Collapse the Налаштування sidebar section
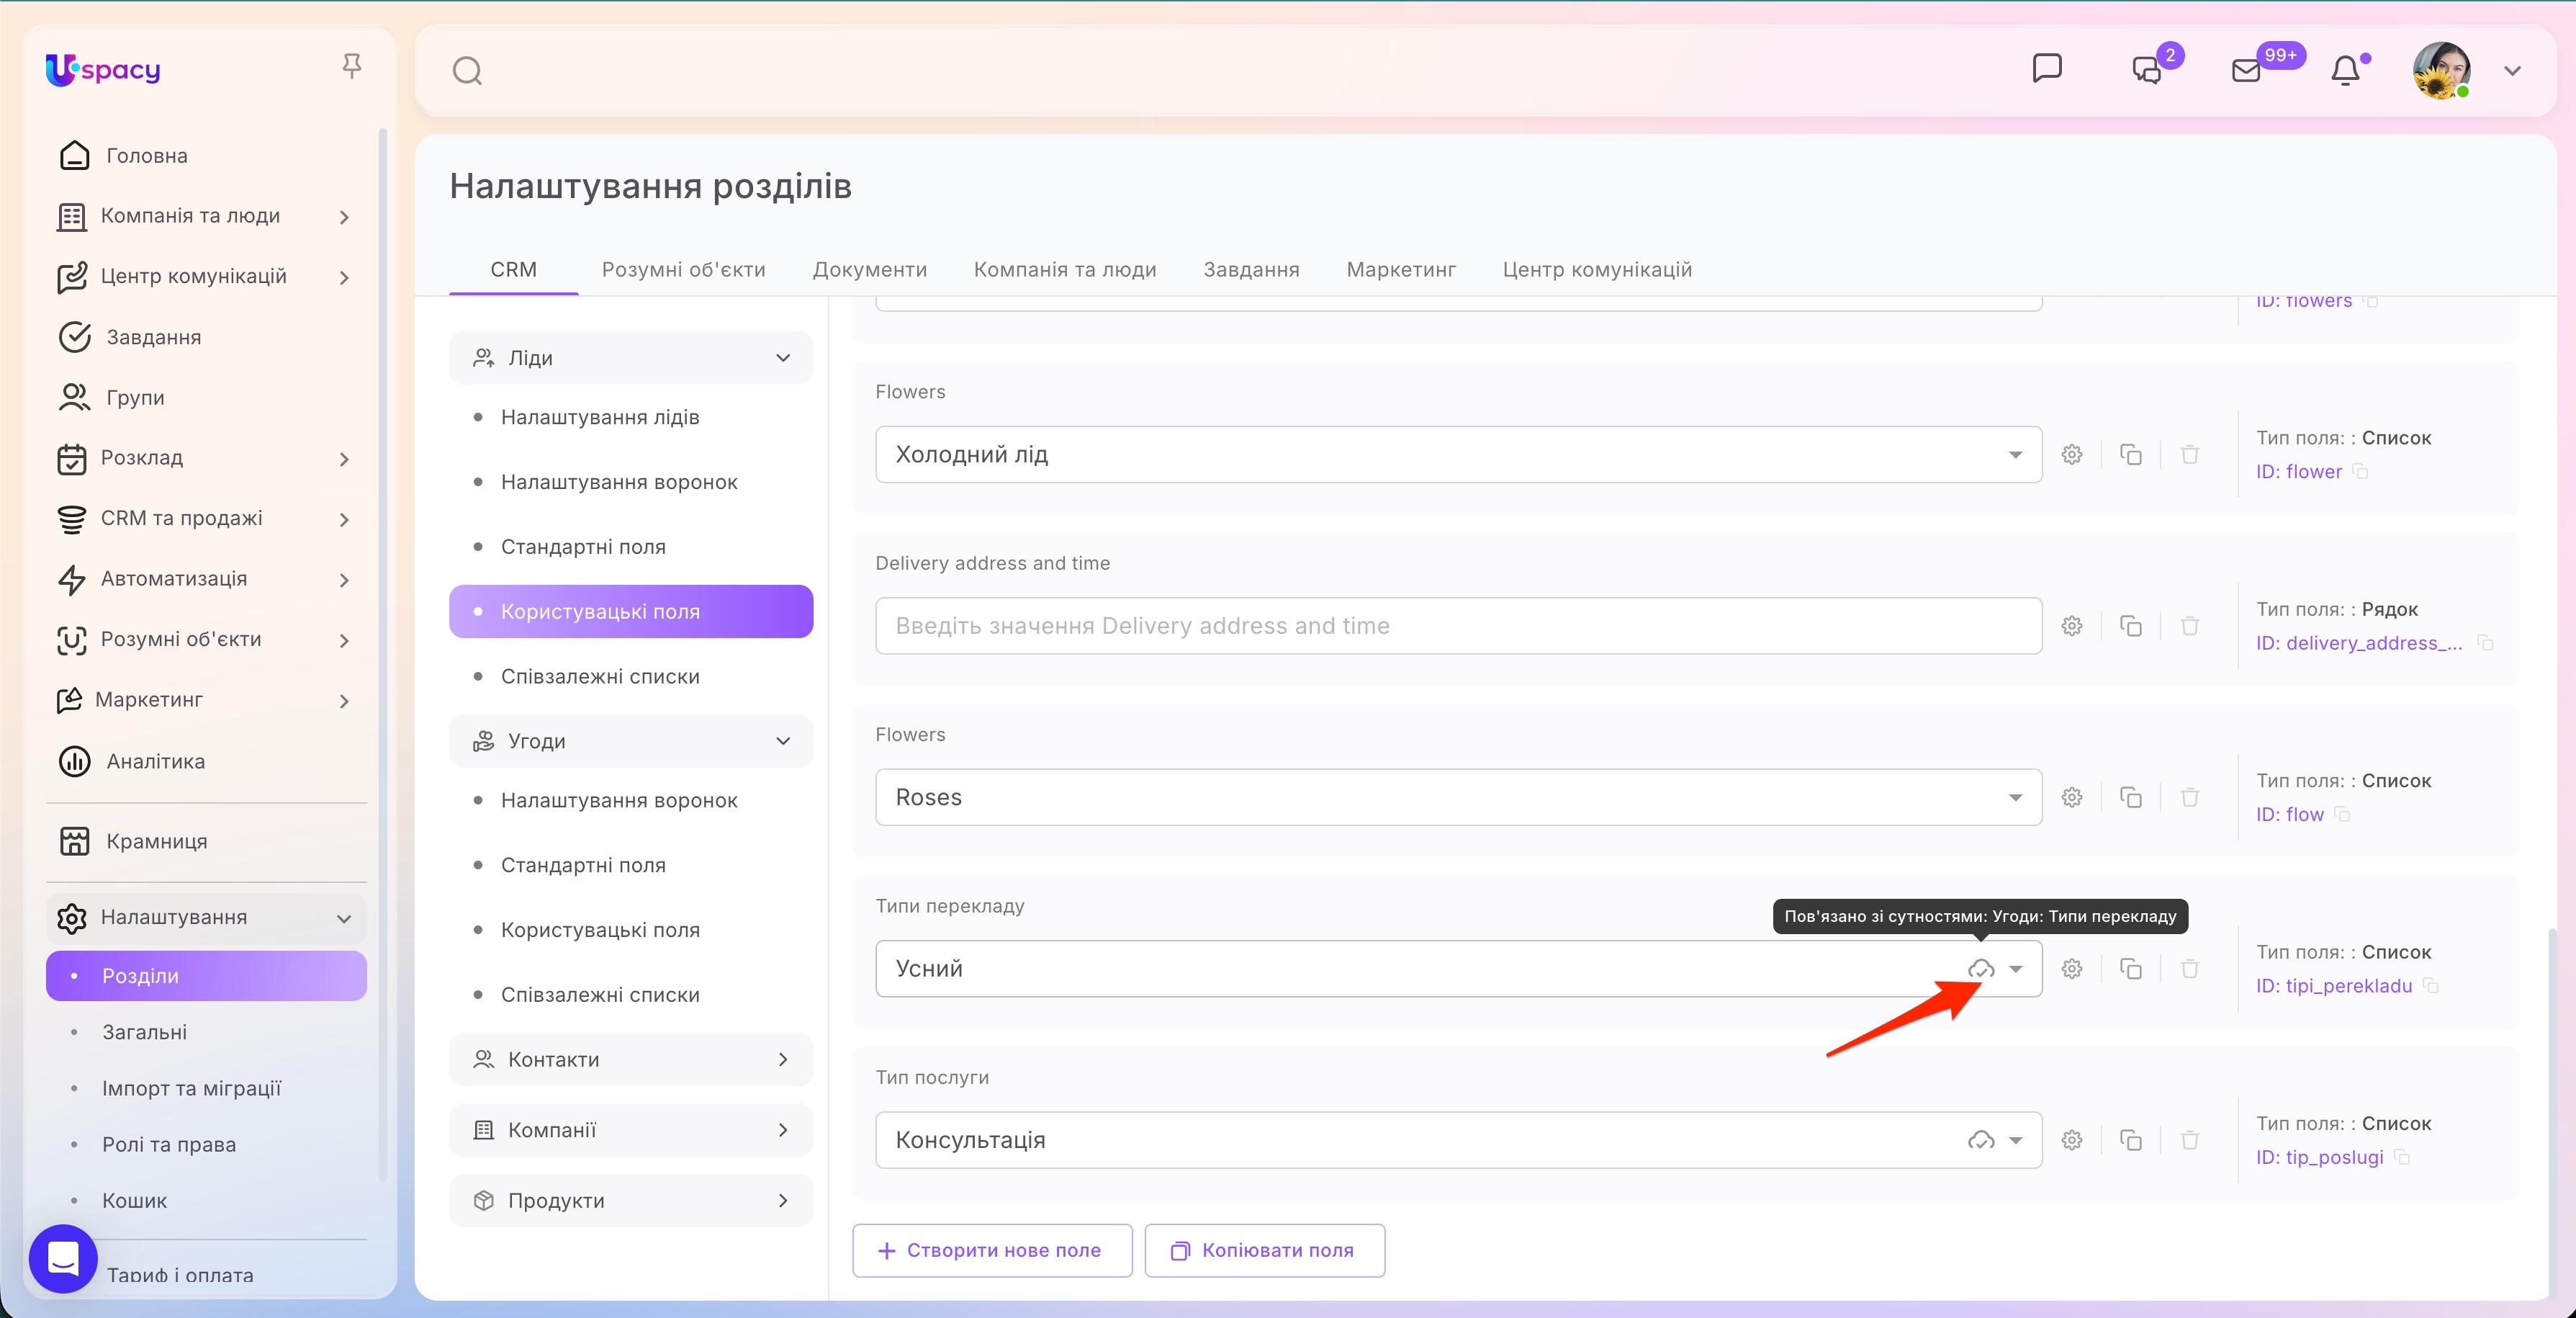2576x1318 pixels. pos(344,918)
